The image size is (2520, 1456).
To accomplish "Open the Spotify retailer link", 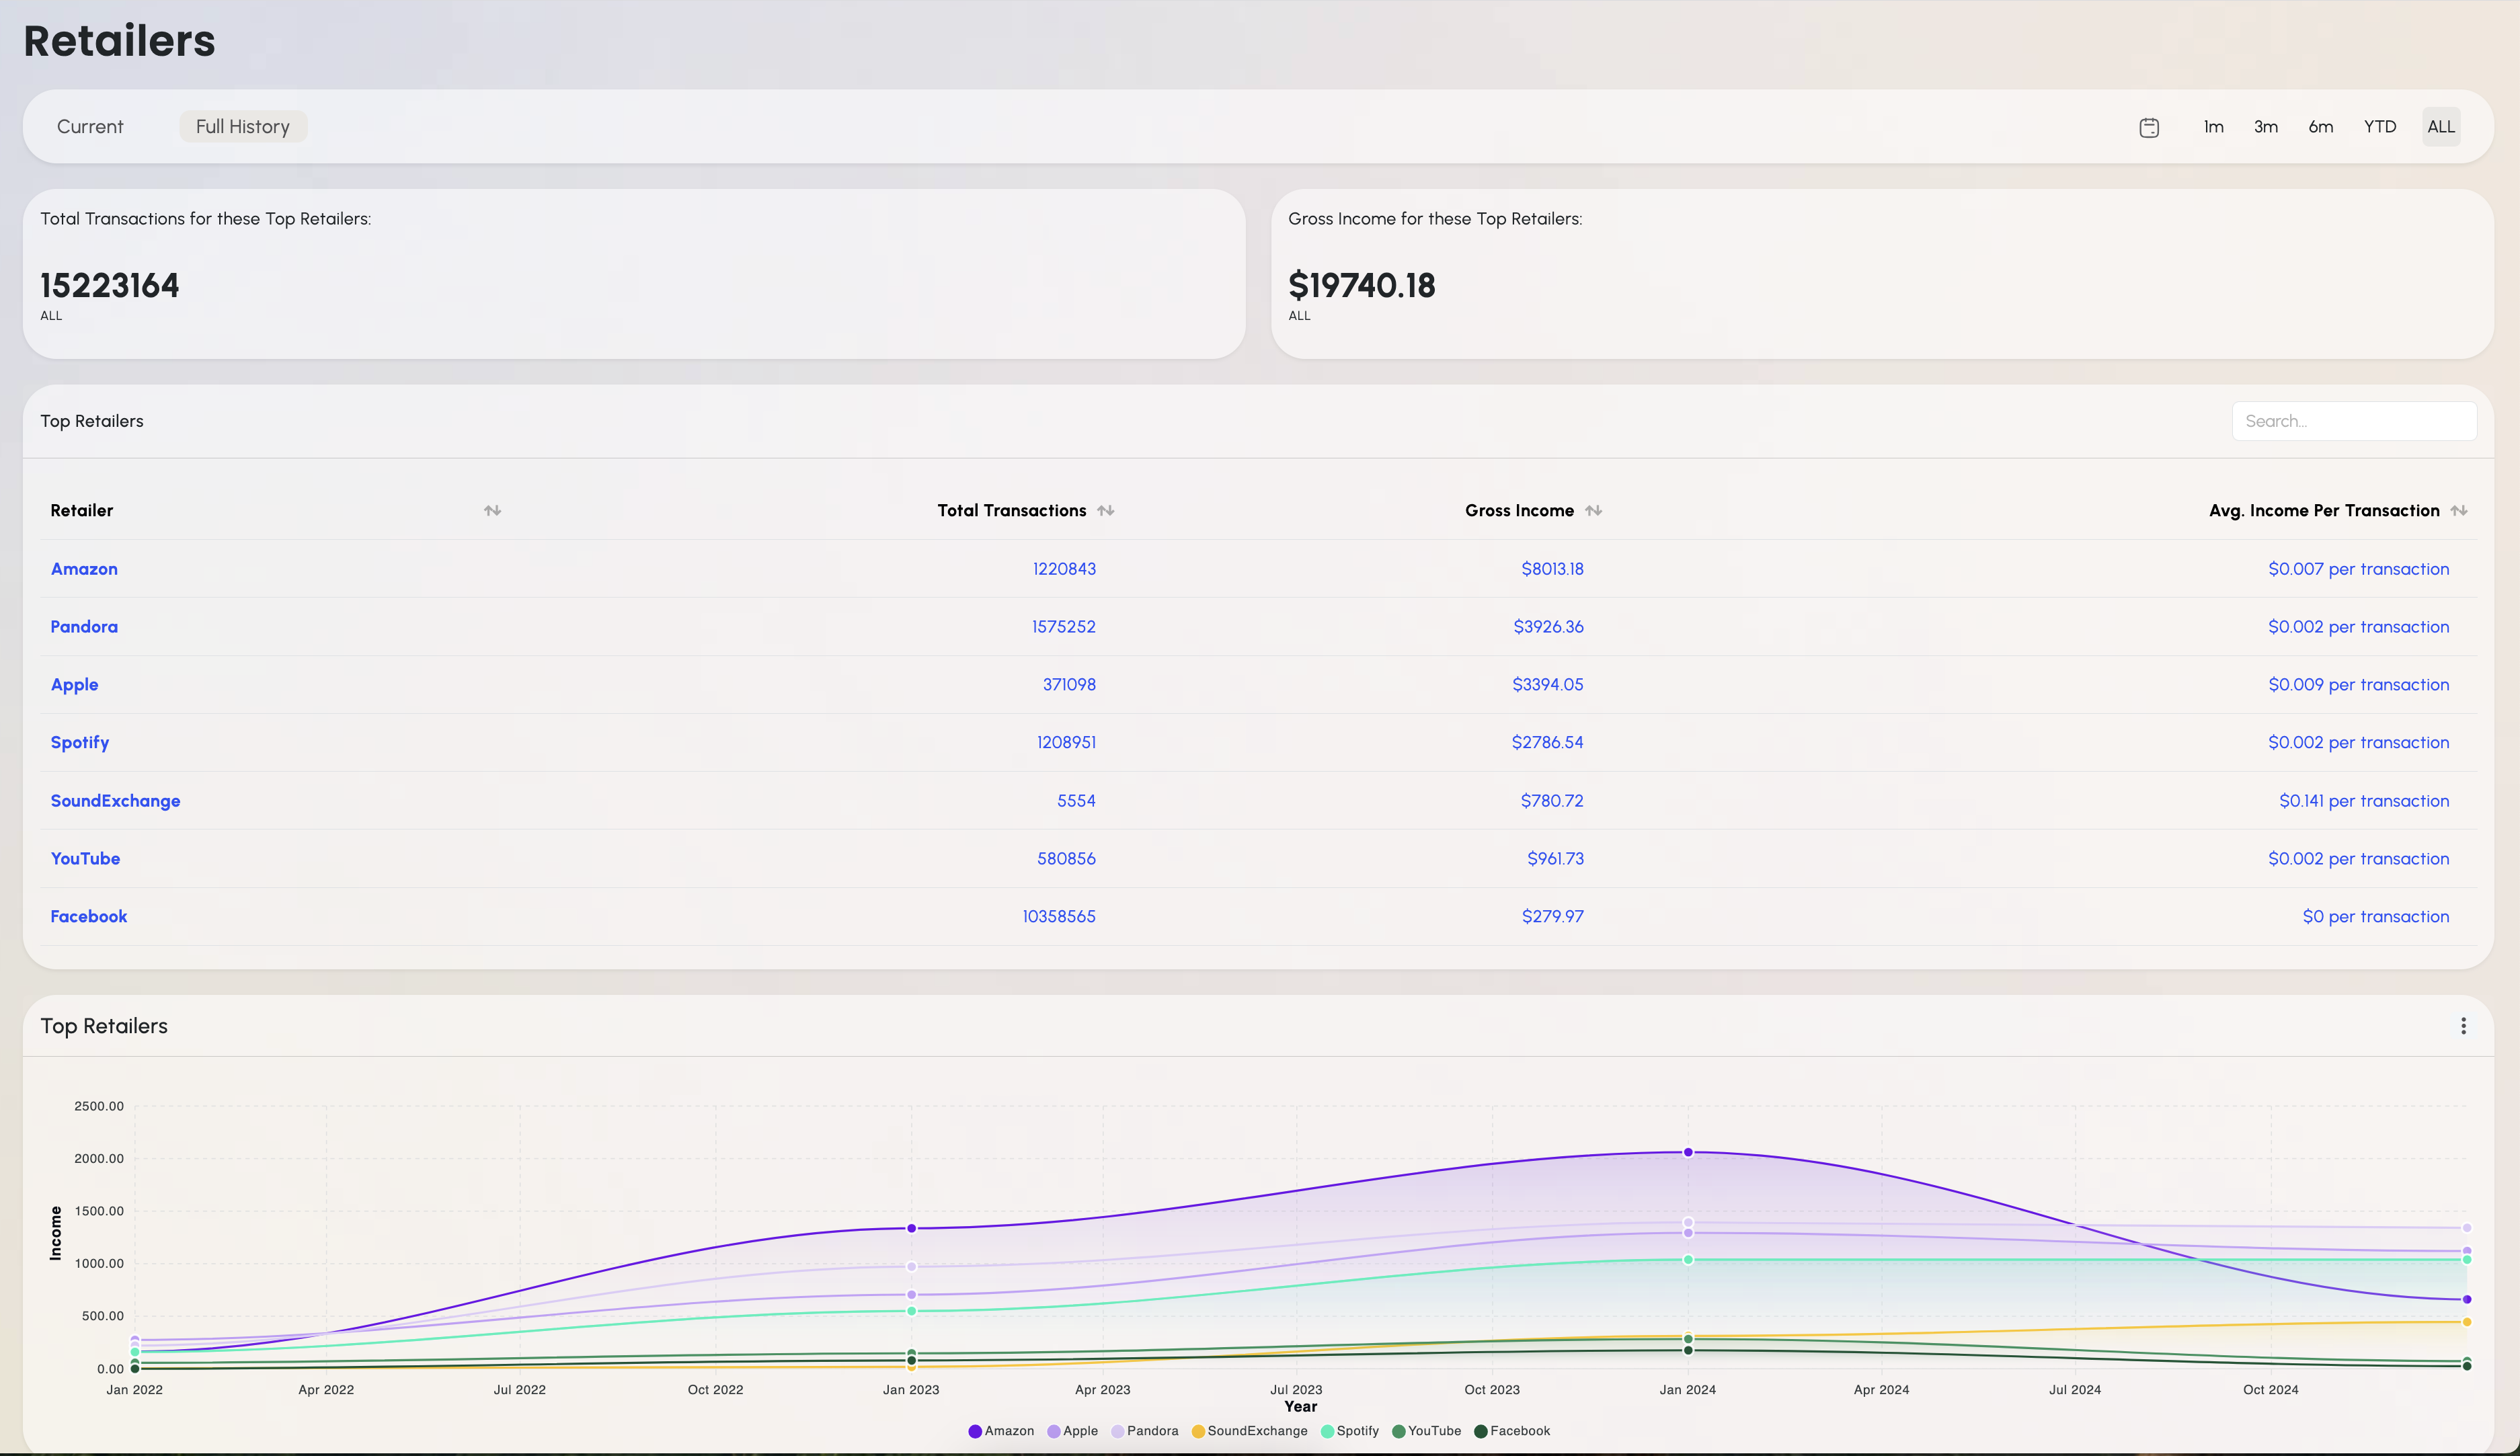I will pos(80,743).
